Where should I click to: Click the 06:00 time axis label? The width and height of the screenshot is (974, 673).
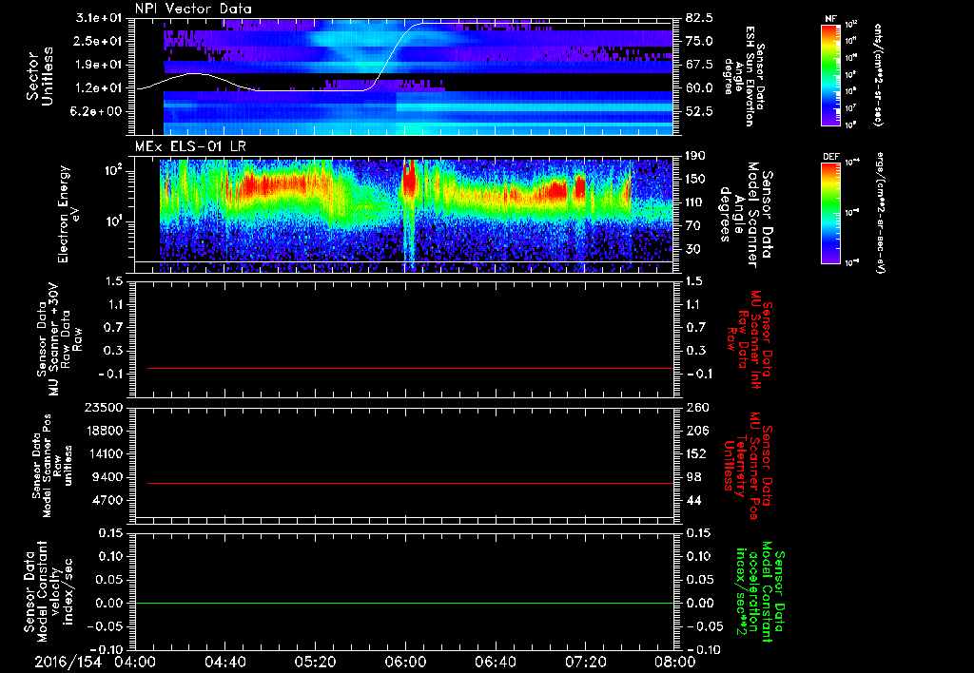(406, 661)
